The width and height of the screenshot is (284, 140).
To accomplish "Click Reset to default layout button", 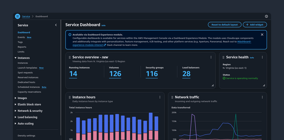I will click(225, 25).
